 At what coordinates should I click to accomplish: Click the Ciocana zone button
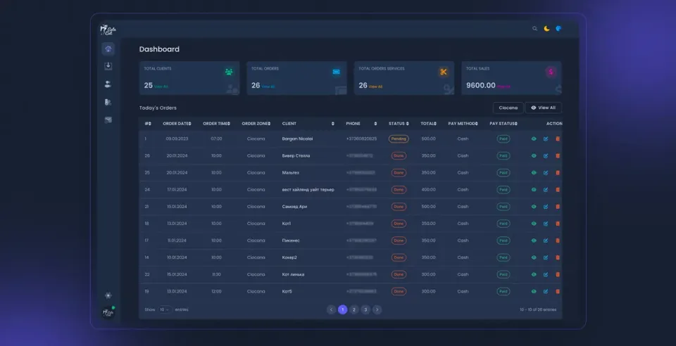508,108
